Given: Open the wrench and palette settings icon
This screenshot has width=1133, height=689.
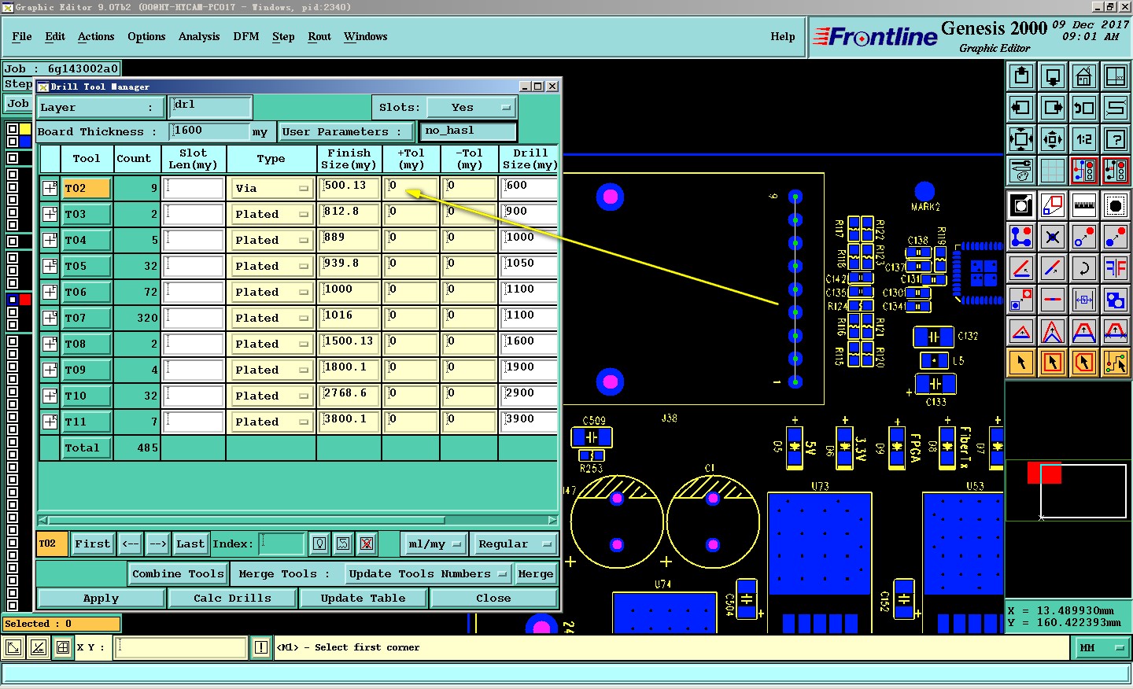Looking at the screenshot, I should click(1021, 171).
